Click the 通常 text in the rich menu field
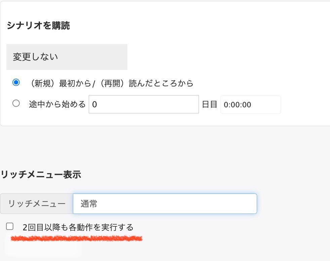This screenshot has width=330, height=261. coord(89,204)
